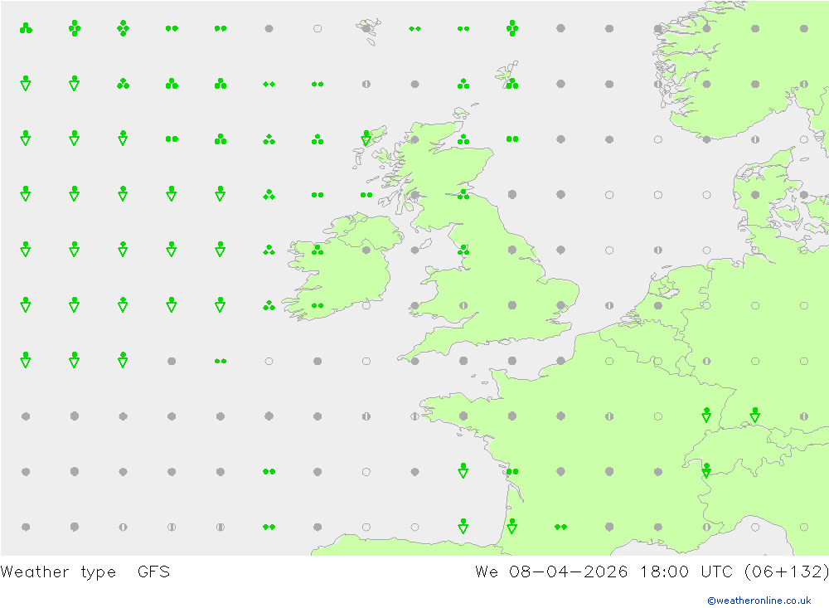This screenshot has width=829, height=608.
Task: Click the 'GFS' model label
Action: (153, 572)
